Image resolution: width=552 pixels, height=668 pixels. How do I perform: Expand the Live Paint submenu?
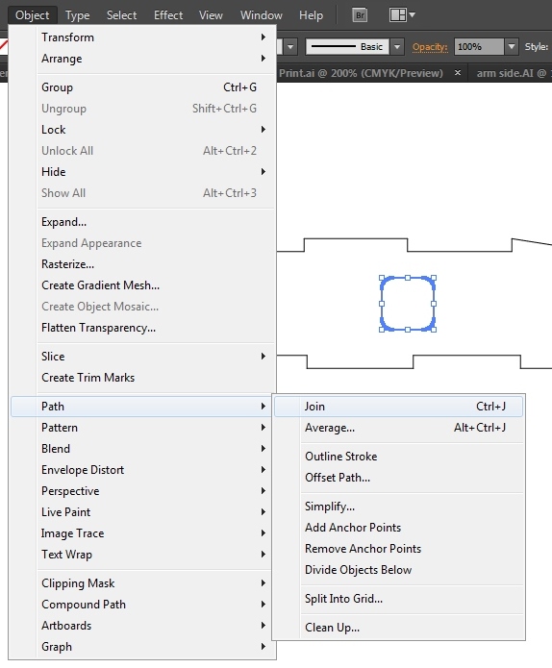(x=142, y=512)
